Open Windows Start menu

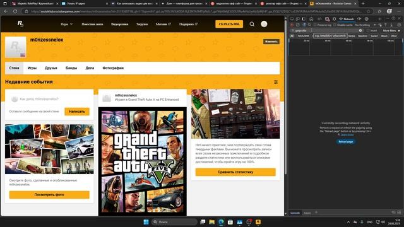click(x=146, y=222)
